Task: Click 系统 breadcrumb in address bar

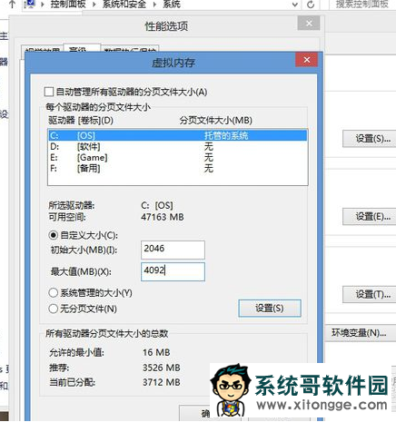Action: click(172, 5)
